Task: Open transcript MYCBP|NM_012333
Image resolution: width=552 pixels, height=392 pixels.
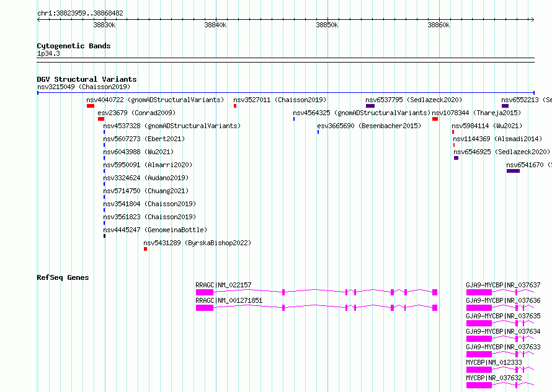Action: click(x=494, y=362)
